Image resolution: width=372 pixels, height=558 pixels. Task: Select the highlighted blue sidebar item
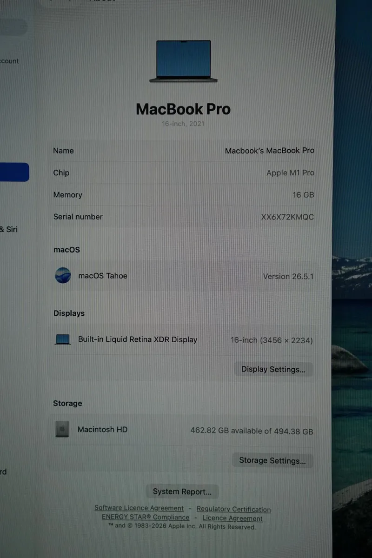click(14, 172)
